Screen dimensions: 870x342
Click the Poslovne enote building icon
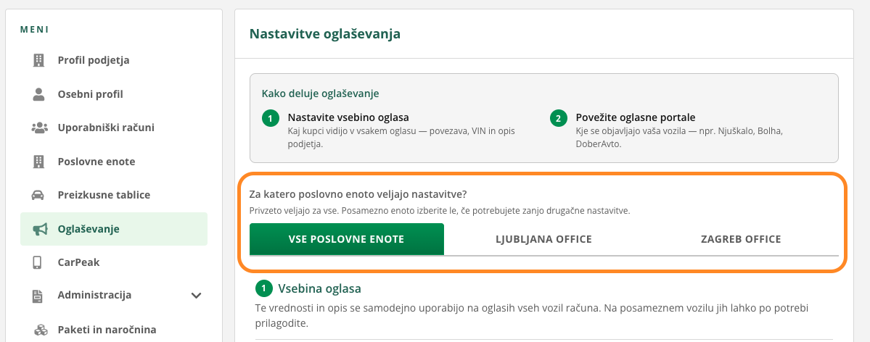(38, 162)
